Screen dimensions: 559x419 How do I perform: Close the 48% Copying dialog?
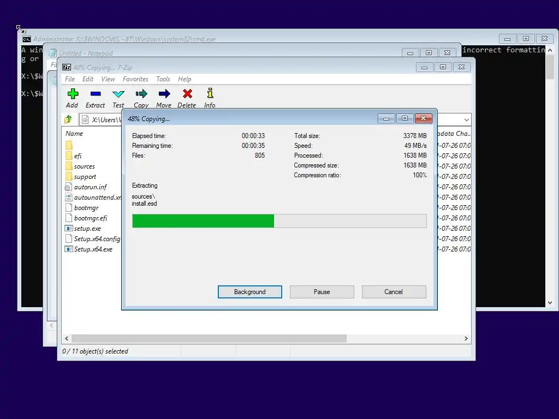point(424,118)
